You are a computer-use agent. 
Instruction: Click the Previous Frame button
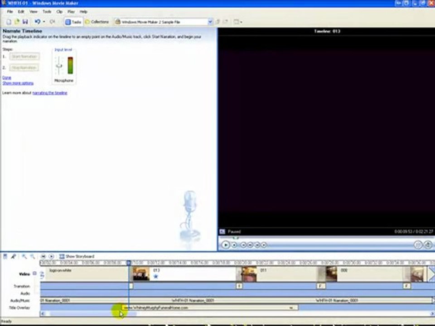(x=250, y=245)
